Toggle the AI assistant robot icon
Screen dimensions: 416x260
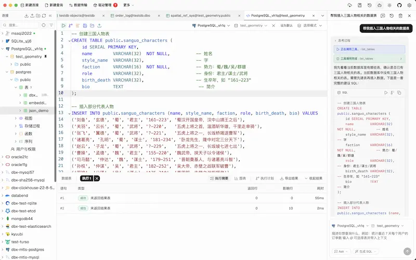[x=380, y=5]
